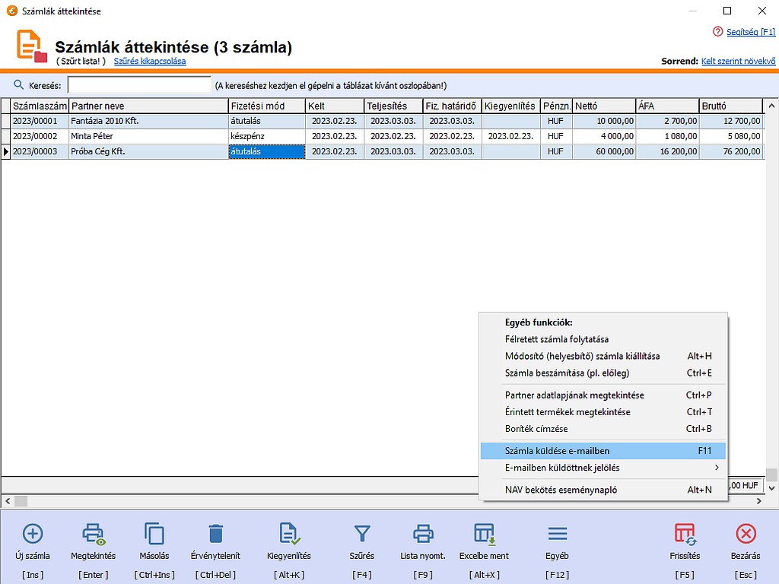Export using Excelbe ment icon
Image resolution: width=779 pixels, height=584 pixels.
(x=484, y=533)
